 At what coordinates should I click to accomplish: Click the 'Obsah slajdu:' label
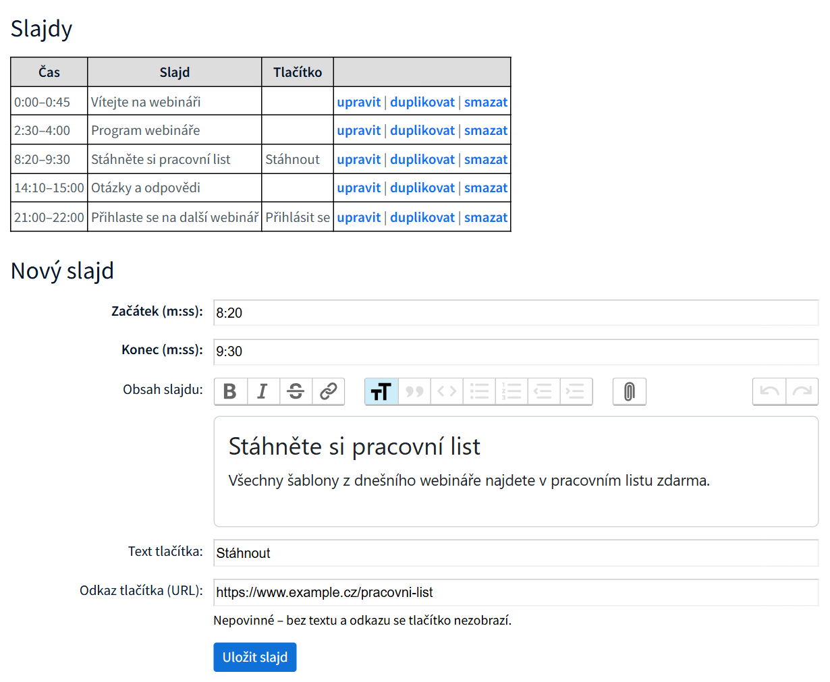tap(163, 389)
